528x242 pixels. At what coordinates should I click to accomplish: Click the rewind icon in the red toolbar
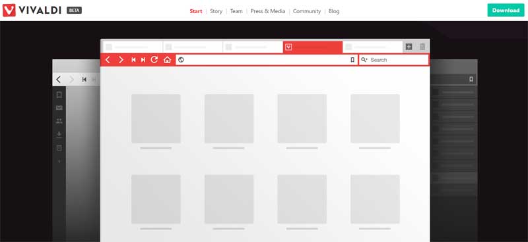coord(133,60)
